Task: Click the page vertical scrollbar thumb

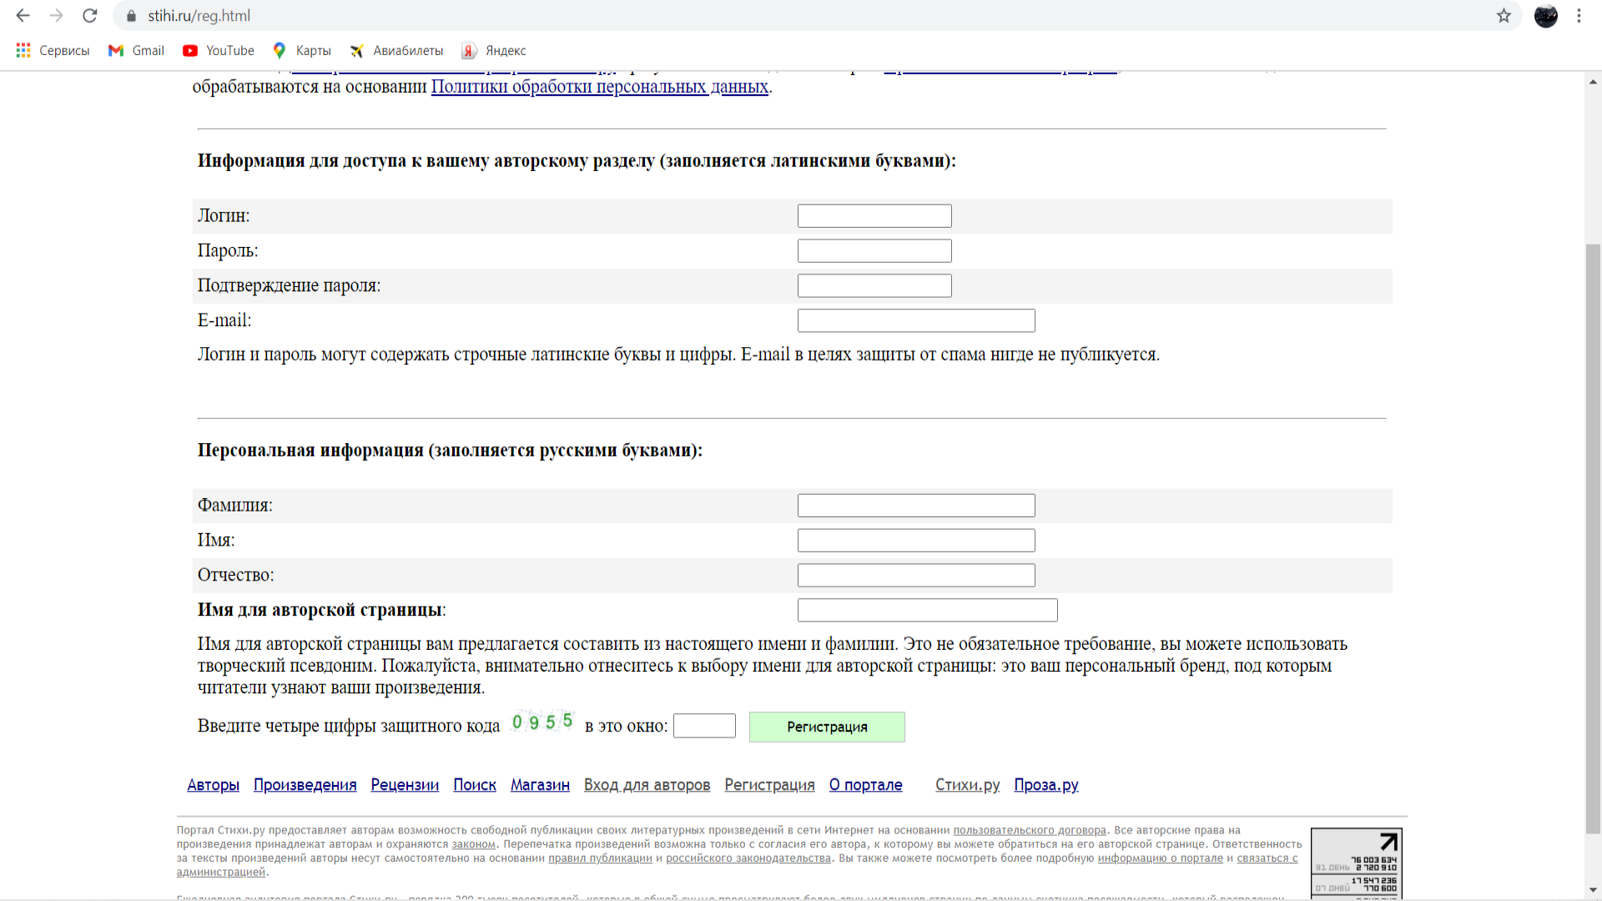Action: coord(1593,538)
